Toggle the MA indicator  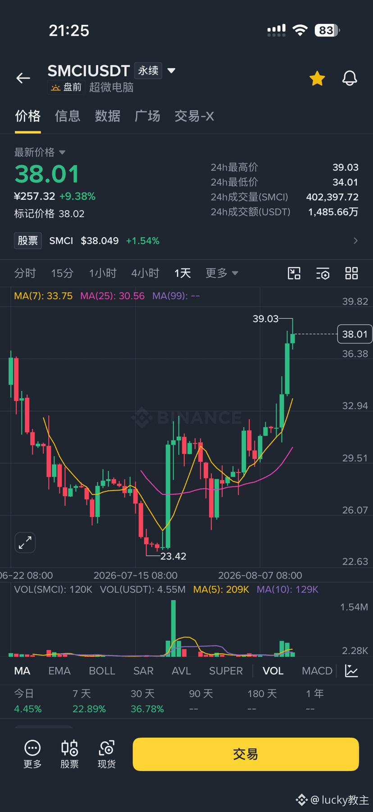(x=22, y=671)
